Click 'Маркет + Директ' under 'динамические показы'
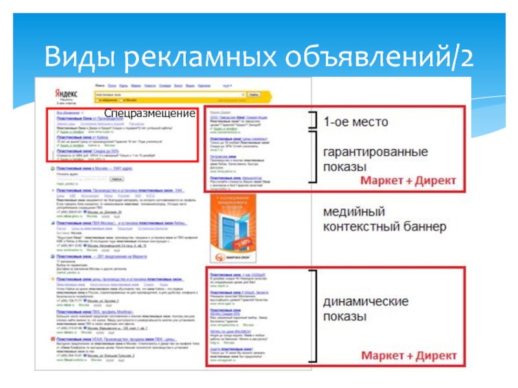The image size is (518, 388). (409, 356)
